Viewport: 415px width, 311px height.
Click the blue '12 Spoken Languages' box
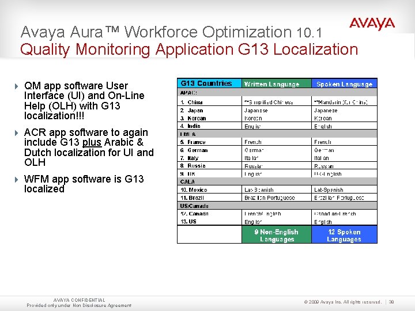pyautogui.click(x=344, y=234)
